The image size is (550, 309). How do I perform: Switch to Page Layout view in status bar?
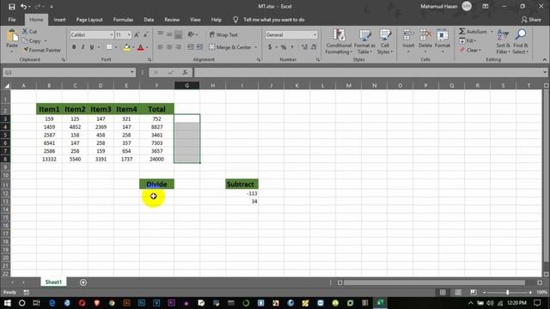458,292
